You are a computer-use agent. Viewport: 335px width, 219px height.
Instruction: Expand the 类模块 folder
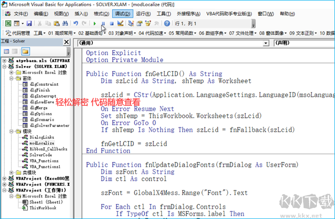pos(11,173)
